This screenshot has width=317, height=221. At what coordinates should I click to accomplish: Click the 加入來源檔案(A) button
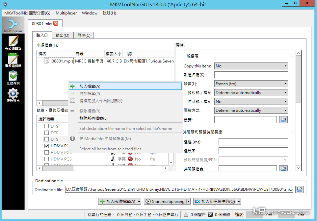pos(118,201)
